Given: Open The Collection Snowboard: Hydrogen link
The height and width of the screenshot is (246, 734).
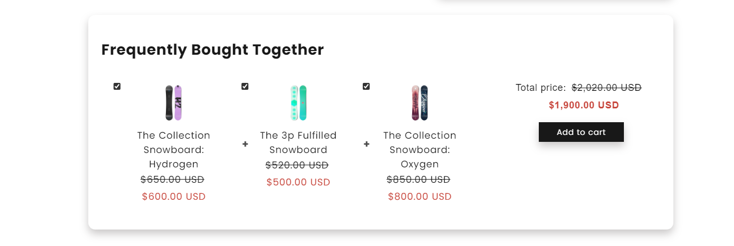Looking at the screenshot, I should (x=173, y=150).
